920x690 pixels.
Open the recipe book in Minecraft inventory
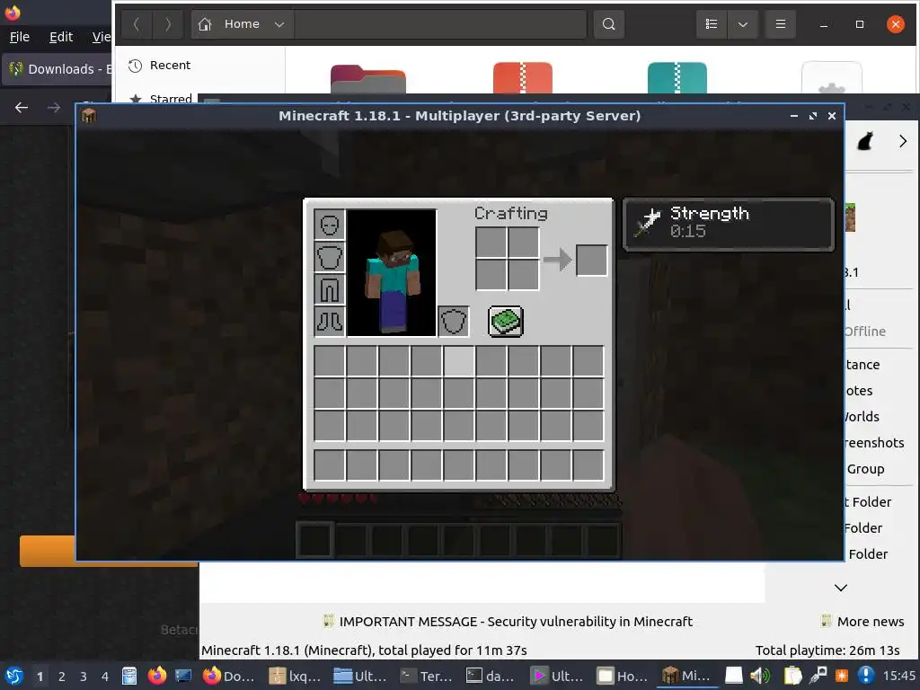505,322
